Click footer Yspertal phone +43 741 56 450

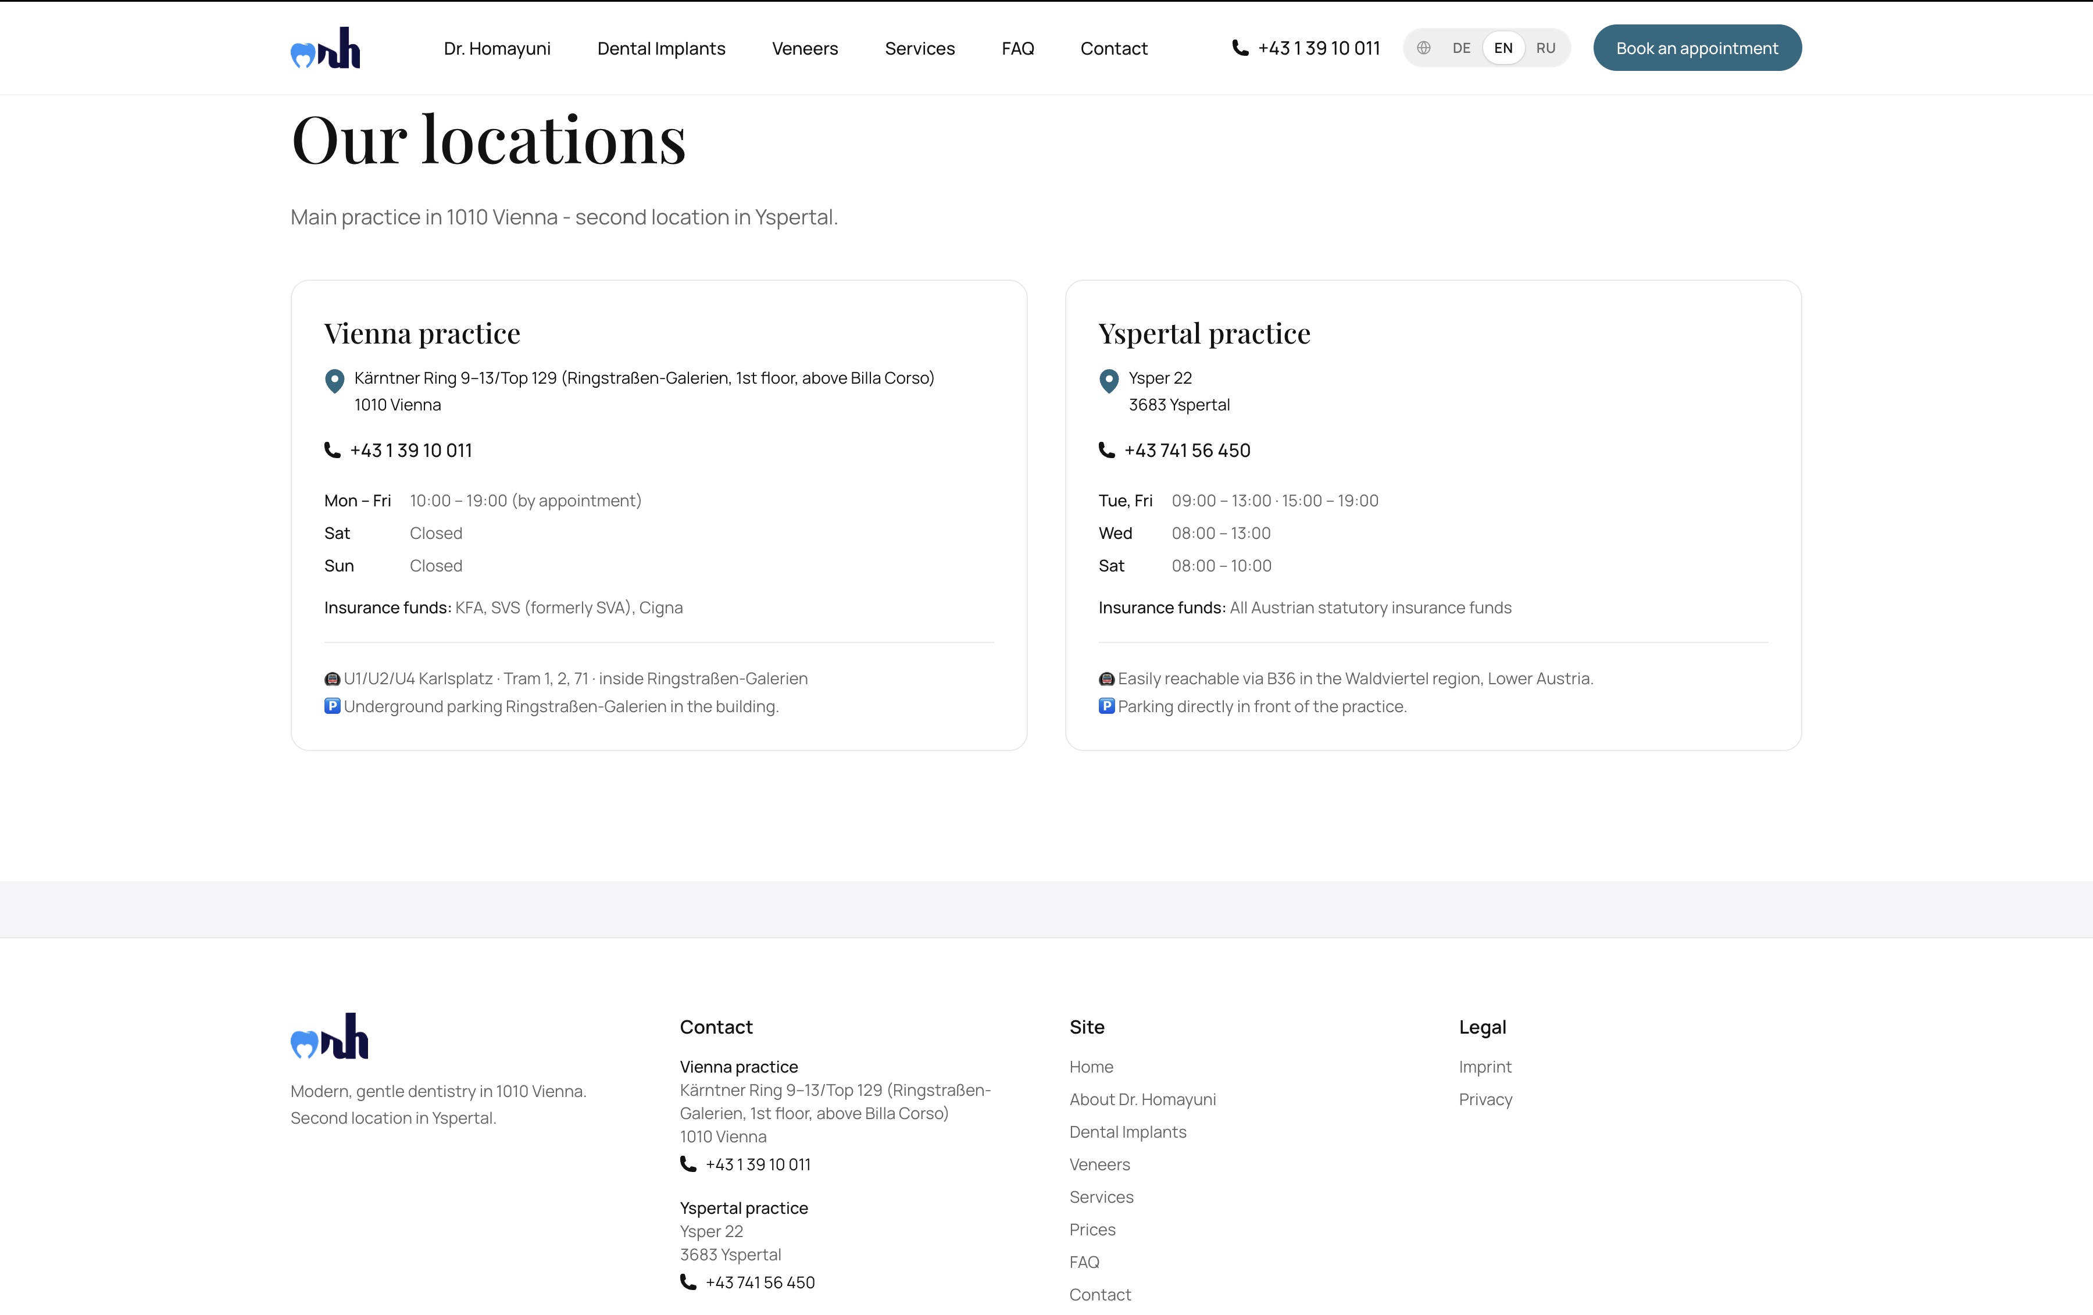point(760,1282)
